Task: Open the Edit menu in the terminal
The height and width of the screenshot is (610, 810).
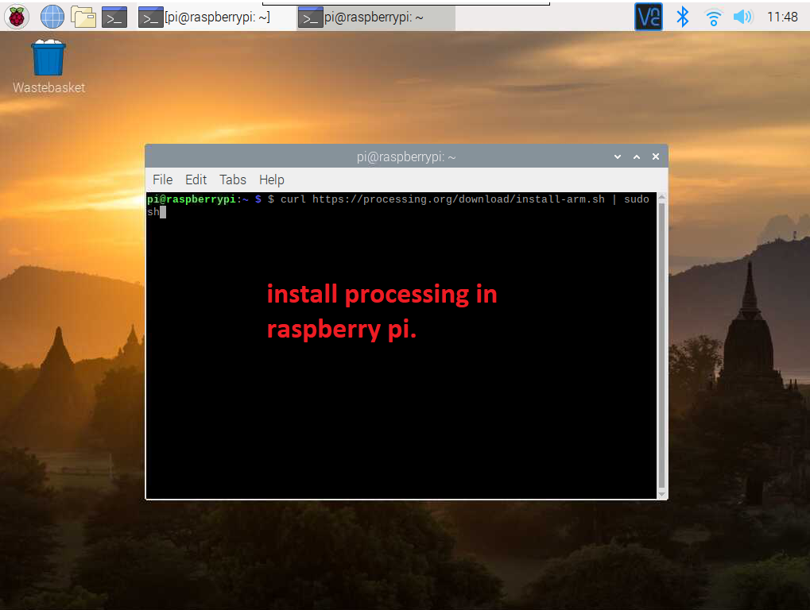Action: point(196,180)
